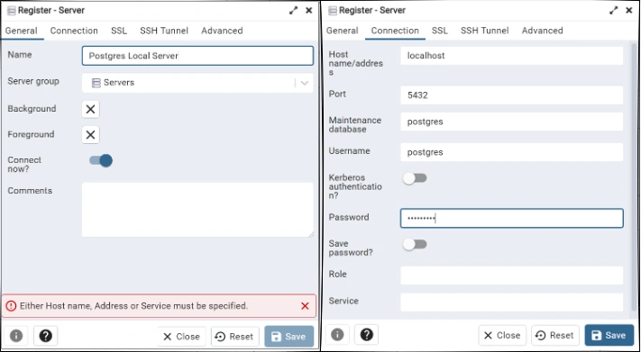This screenshot has height=352, width=641.
Task: Clear the Foreground color selection
Action: pyautogui.click(x=90, y=135)
